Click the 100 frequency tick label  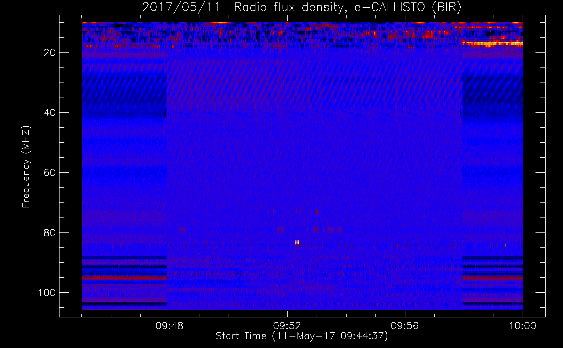[x=47, y=293]
